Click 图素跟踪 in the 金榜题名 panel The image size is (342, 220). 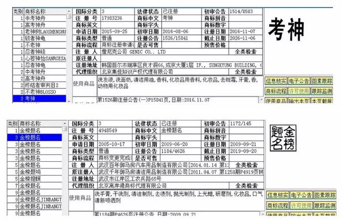(x=325, y=195)
